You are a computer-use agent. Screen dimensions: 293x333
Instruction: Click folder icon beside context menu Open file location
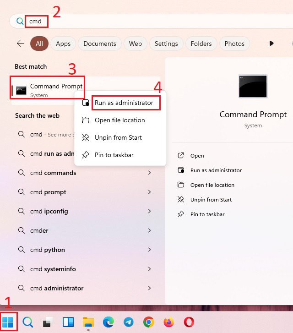tap(86, 120)
